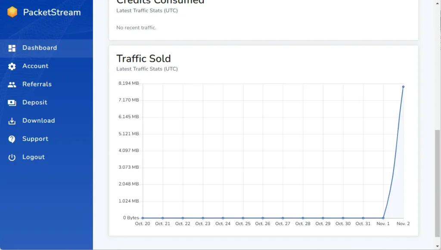Click the Support question mark icon

click(12, 139)
